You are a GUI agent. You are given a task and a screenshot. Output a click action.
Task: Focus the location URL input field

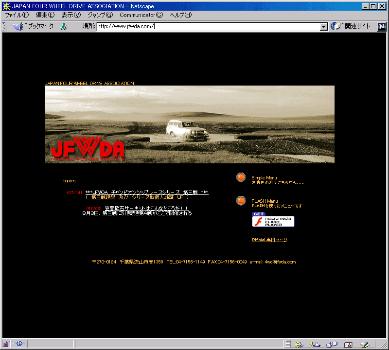pyautogui.click(x=209, y=27)
